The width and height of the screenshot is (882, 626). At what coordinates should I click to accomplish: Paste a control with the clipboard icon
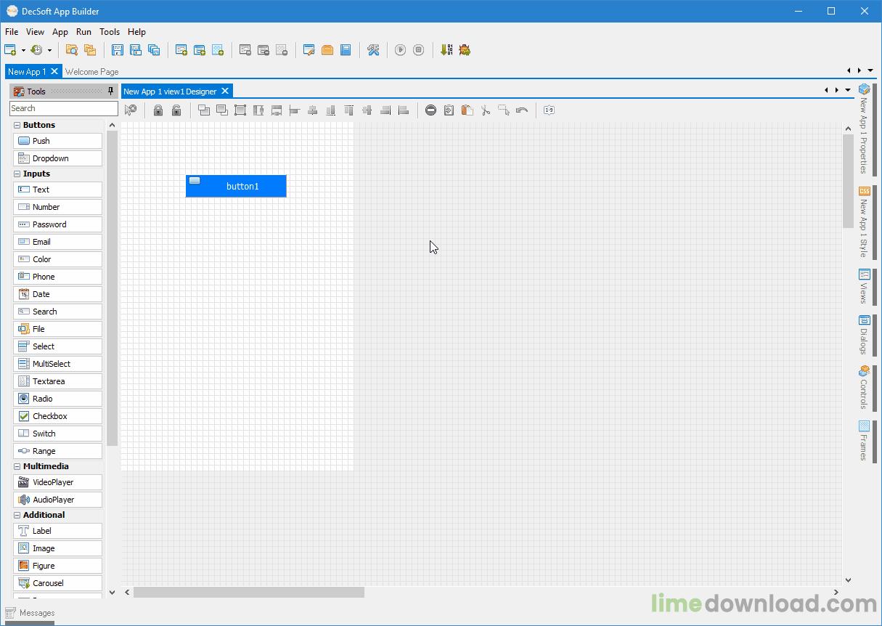[467, 110]
